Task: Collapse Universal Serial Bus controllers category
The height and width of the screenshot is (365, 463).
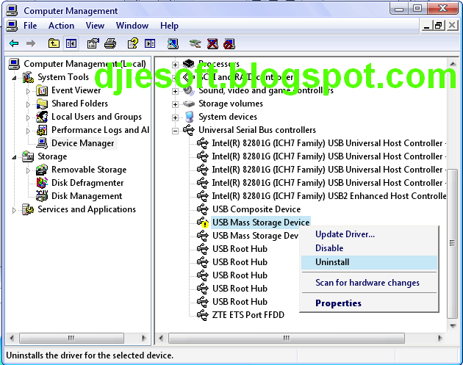Action: (175, 131)
